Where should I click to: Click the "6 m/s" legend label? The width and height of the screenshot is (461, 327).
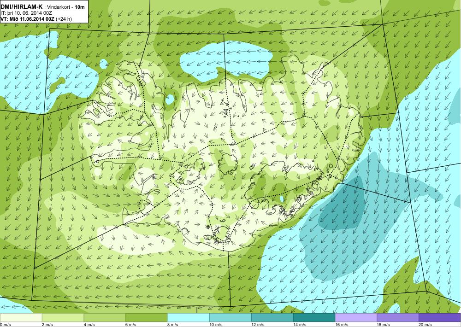[131, 325]
